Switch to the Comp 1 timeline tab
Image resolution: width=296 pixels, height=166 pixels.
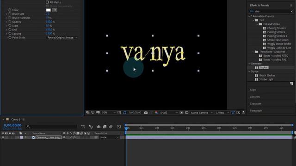coord(15,119)
